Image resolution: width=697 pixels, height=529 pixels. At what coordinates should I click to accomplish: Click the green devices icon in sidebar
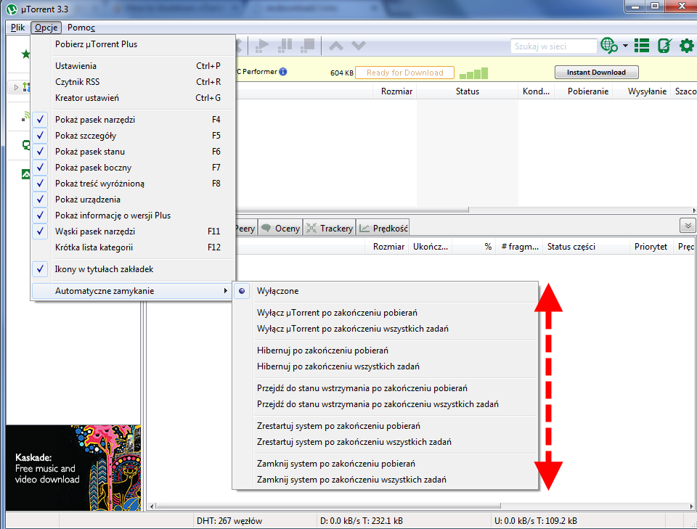coord(26,145)
